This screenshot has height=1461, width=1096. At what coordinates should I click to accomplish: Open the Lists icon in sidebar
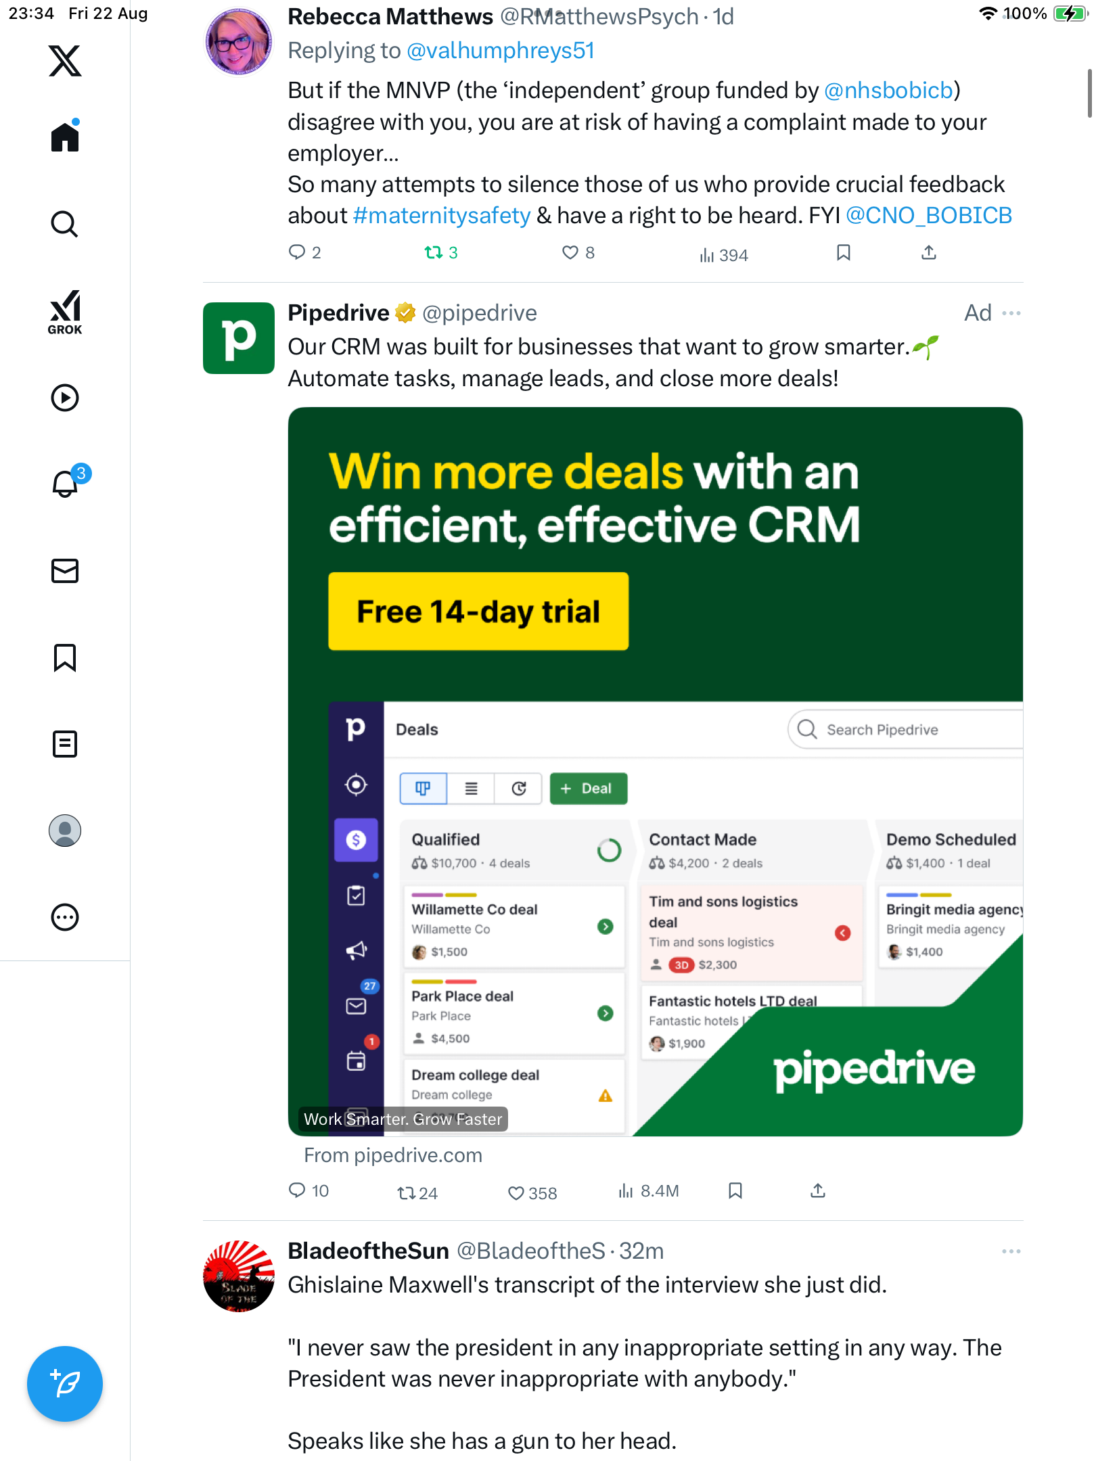coord(65,744)
